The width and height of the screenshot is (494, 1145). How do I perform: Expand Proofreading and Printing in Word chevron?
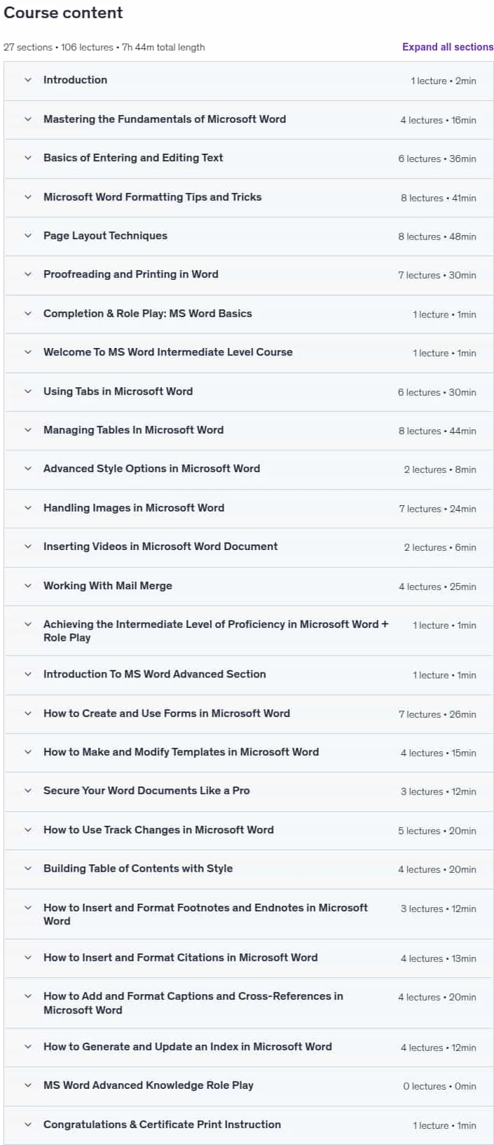tap(28, 274)
